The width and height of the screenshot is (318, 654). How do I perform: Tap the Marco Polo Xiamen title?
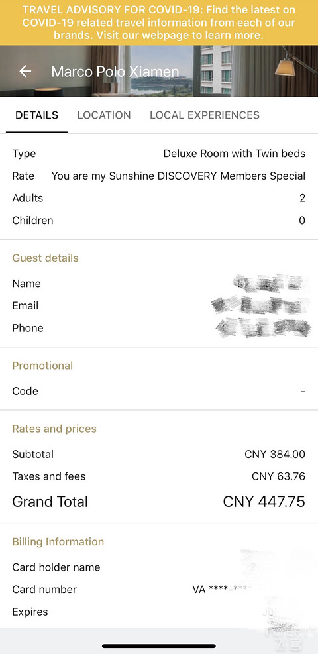click(x=115, y=72)
